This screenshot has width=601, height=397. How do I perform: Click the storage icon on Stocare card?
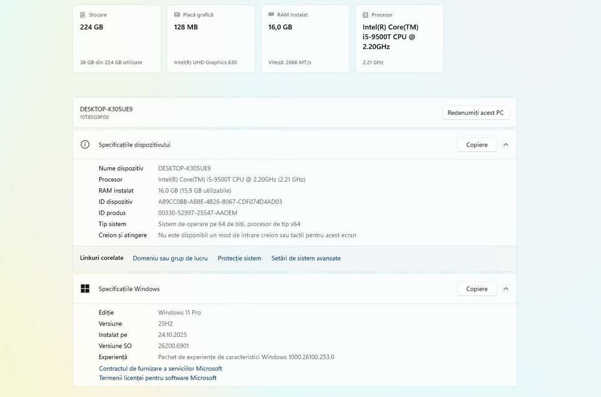tap(83, 14)
